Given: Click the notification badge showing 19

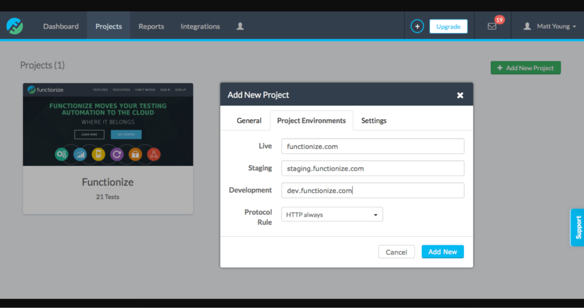Looking at the screenshot, I should tap(500, 19).
